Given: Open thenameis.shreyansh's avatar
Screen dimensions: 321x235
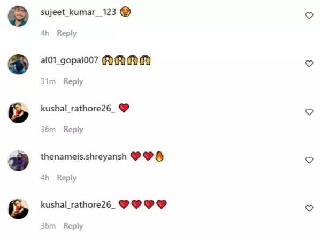Looking at the screenshot, I should pos(18,161).
